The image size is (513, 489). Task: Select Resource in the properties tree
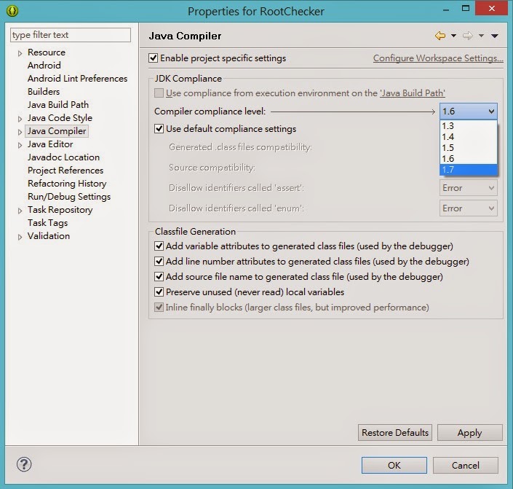point(47,52)
